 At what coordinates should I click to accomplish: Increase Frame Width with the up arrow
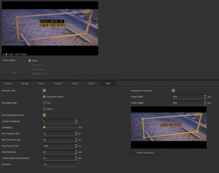click(x=205, y=96)
